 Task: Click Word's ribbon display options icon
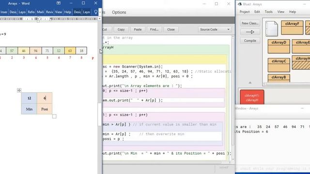[x=59, y=3]
